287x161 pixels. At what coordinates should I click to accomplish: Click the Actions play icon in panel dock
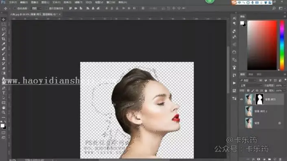tap(234, 83)
